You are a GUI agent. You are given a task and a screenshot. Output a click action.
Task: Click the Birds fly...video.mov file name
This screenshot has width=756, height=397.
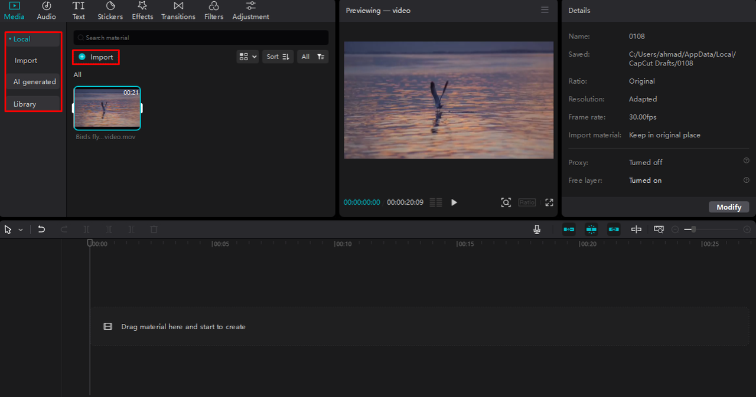[x=106, y=137]
